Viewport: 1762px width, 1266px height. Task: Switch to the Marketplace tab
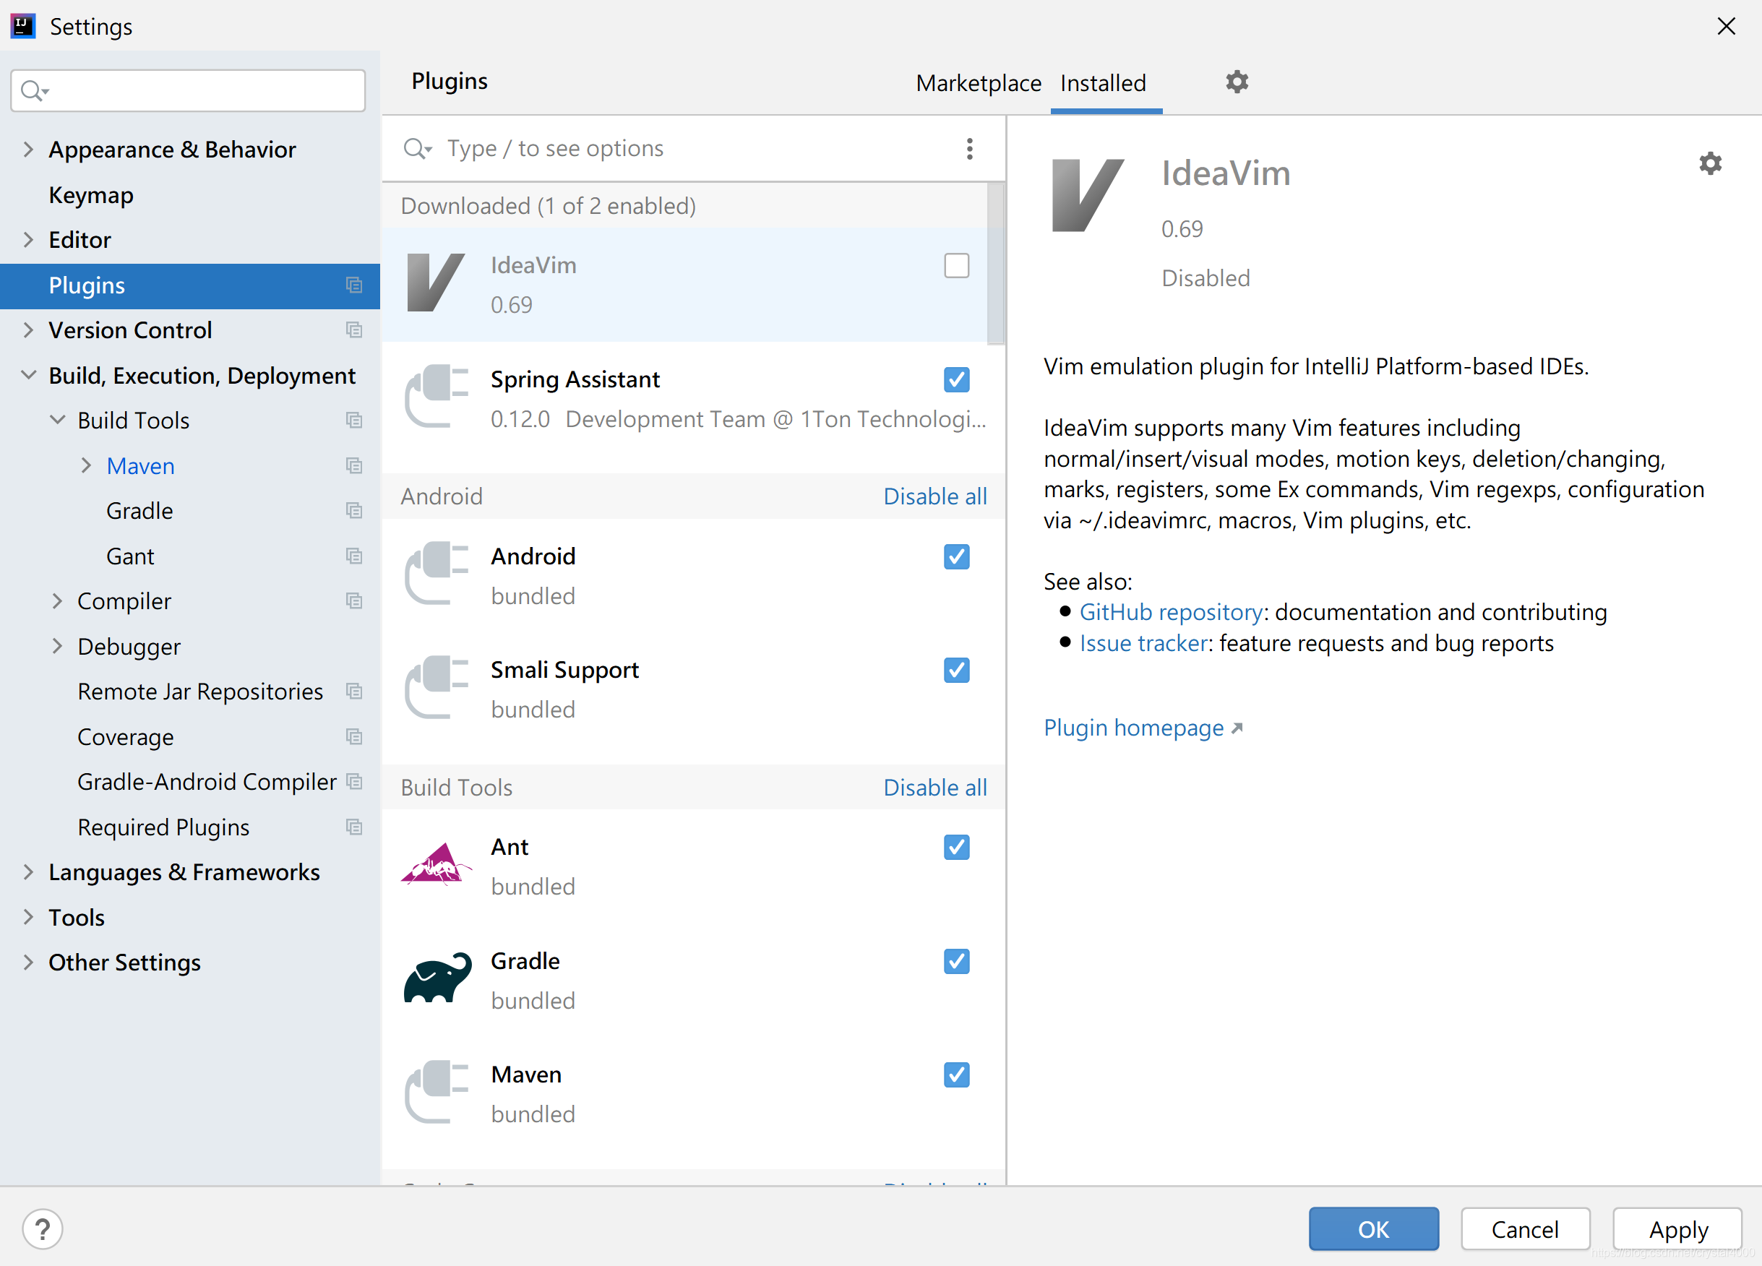click(978, 82)
